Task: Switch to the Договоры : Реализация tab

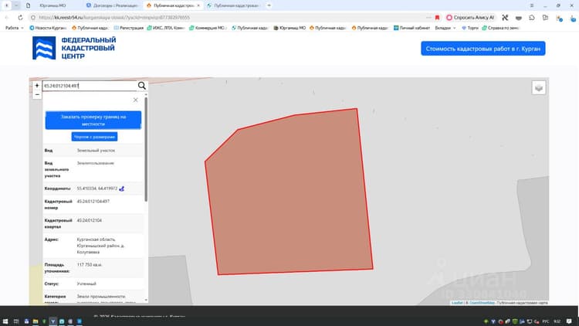Action: [x=113, y=5]
